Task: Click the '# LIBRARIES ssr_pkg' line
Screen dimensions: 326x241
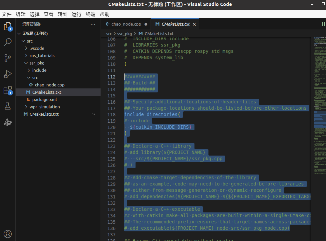Action: tap(152, 45)
